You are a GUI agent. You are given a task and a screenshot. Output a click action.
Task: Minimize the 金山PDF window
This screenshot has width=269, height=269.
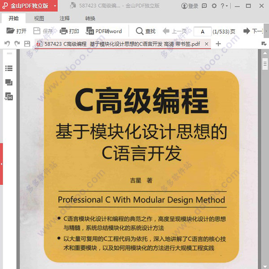point(238,6)
